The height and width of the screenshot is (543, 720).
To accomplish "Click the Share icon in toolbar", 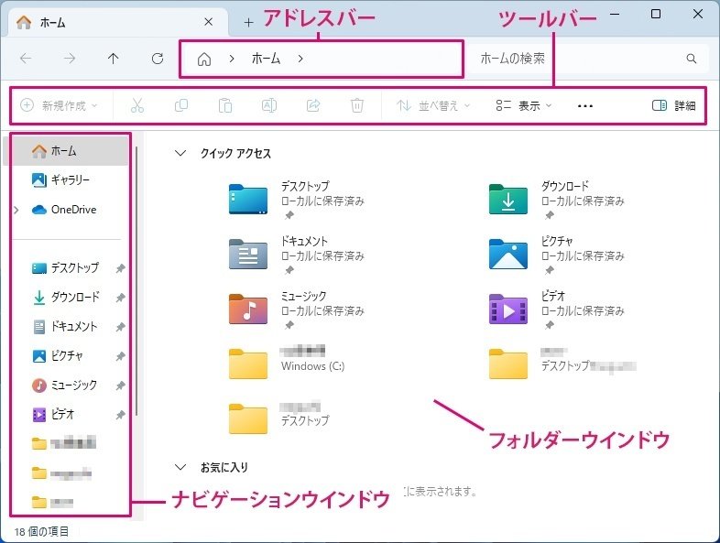I will 312,105.
